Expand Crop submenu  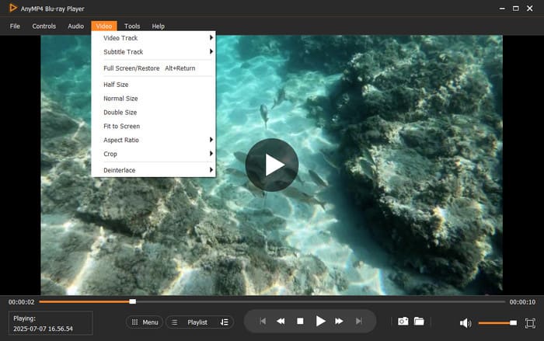click(x=153, y=154)
